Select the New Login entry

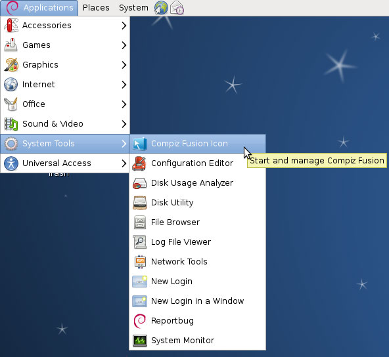[x=198, y=281]
